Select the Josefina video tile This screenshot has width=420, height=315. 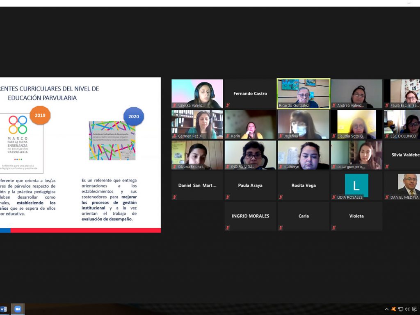[x=303, y=125]
